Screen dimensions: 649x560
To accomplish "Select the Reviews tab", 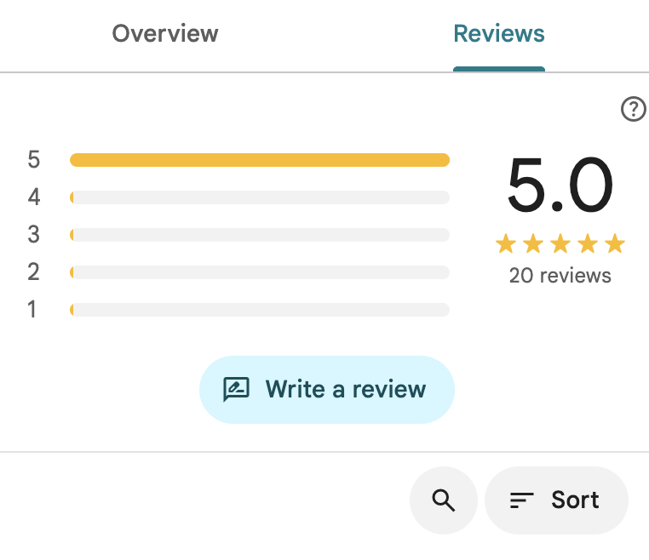I will point(498,34).
